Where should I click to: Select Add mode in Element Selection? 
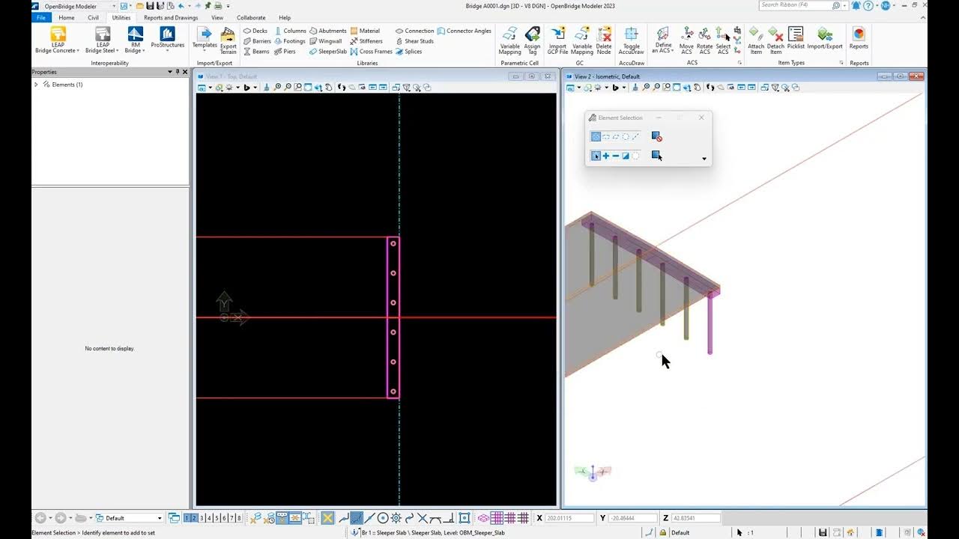(606, 156)
